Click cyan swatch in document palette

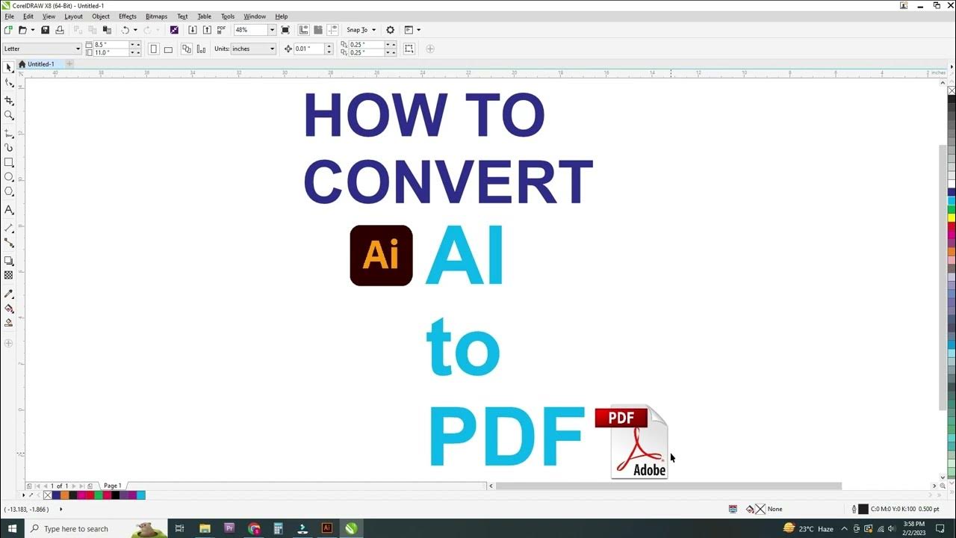point(141,495)
